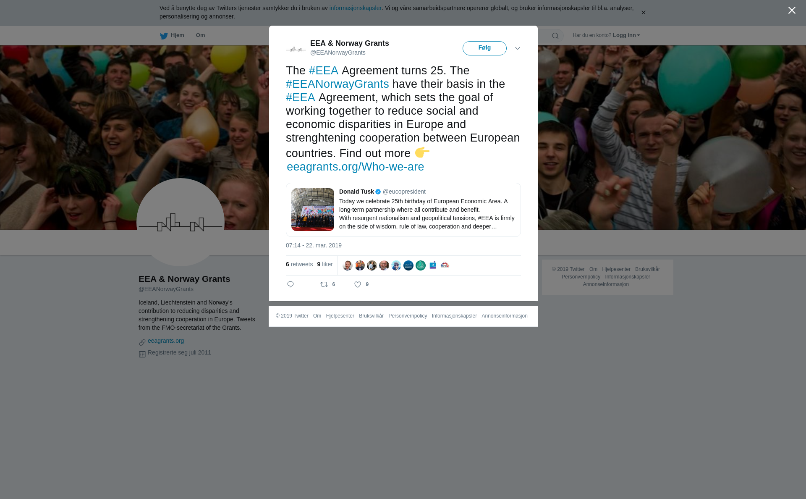Click the Twitter bird Hjem icon
Image resolution: width=806 pixels, height=499 pixels.
point(164,36)
